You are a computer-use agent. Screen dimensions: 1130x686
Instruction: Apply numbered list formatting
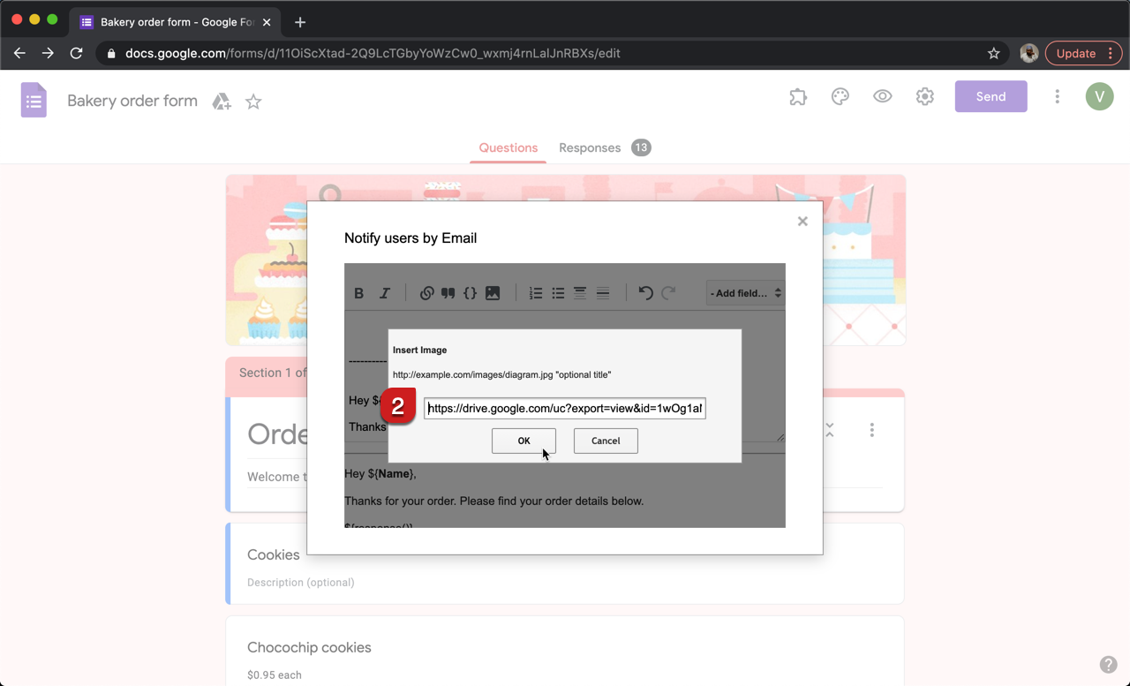(x=536, y=292)
